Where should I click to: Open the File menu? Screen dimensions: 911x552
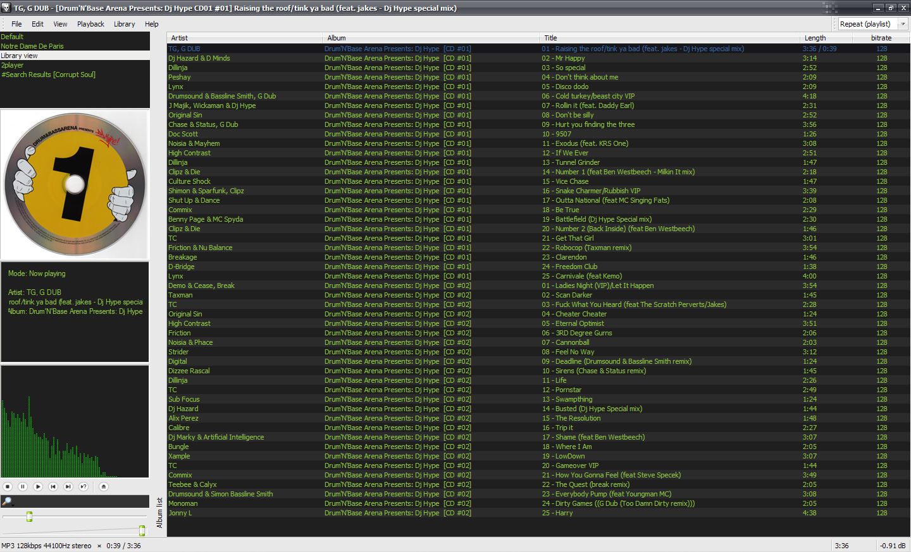coord(16,24)
